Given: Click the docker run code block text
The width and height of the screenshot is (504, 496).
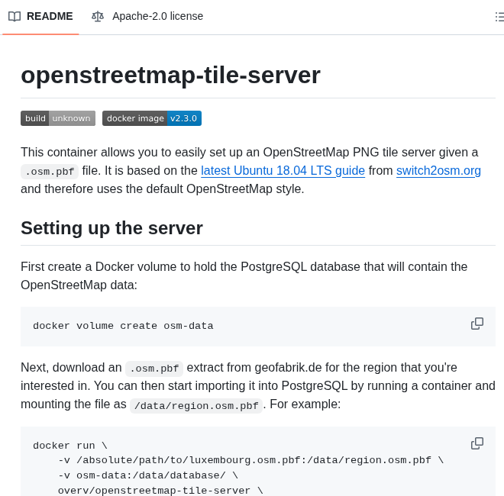Looking at the screenshot, I should point(70,446).
